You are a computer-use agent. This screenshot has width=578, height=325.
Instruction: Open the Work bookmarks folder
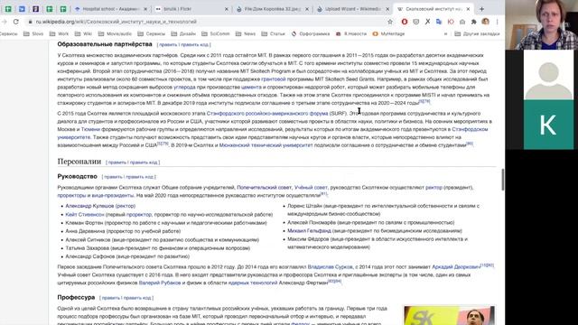59,33
